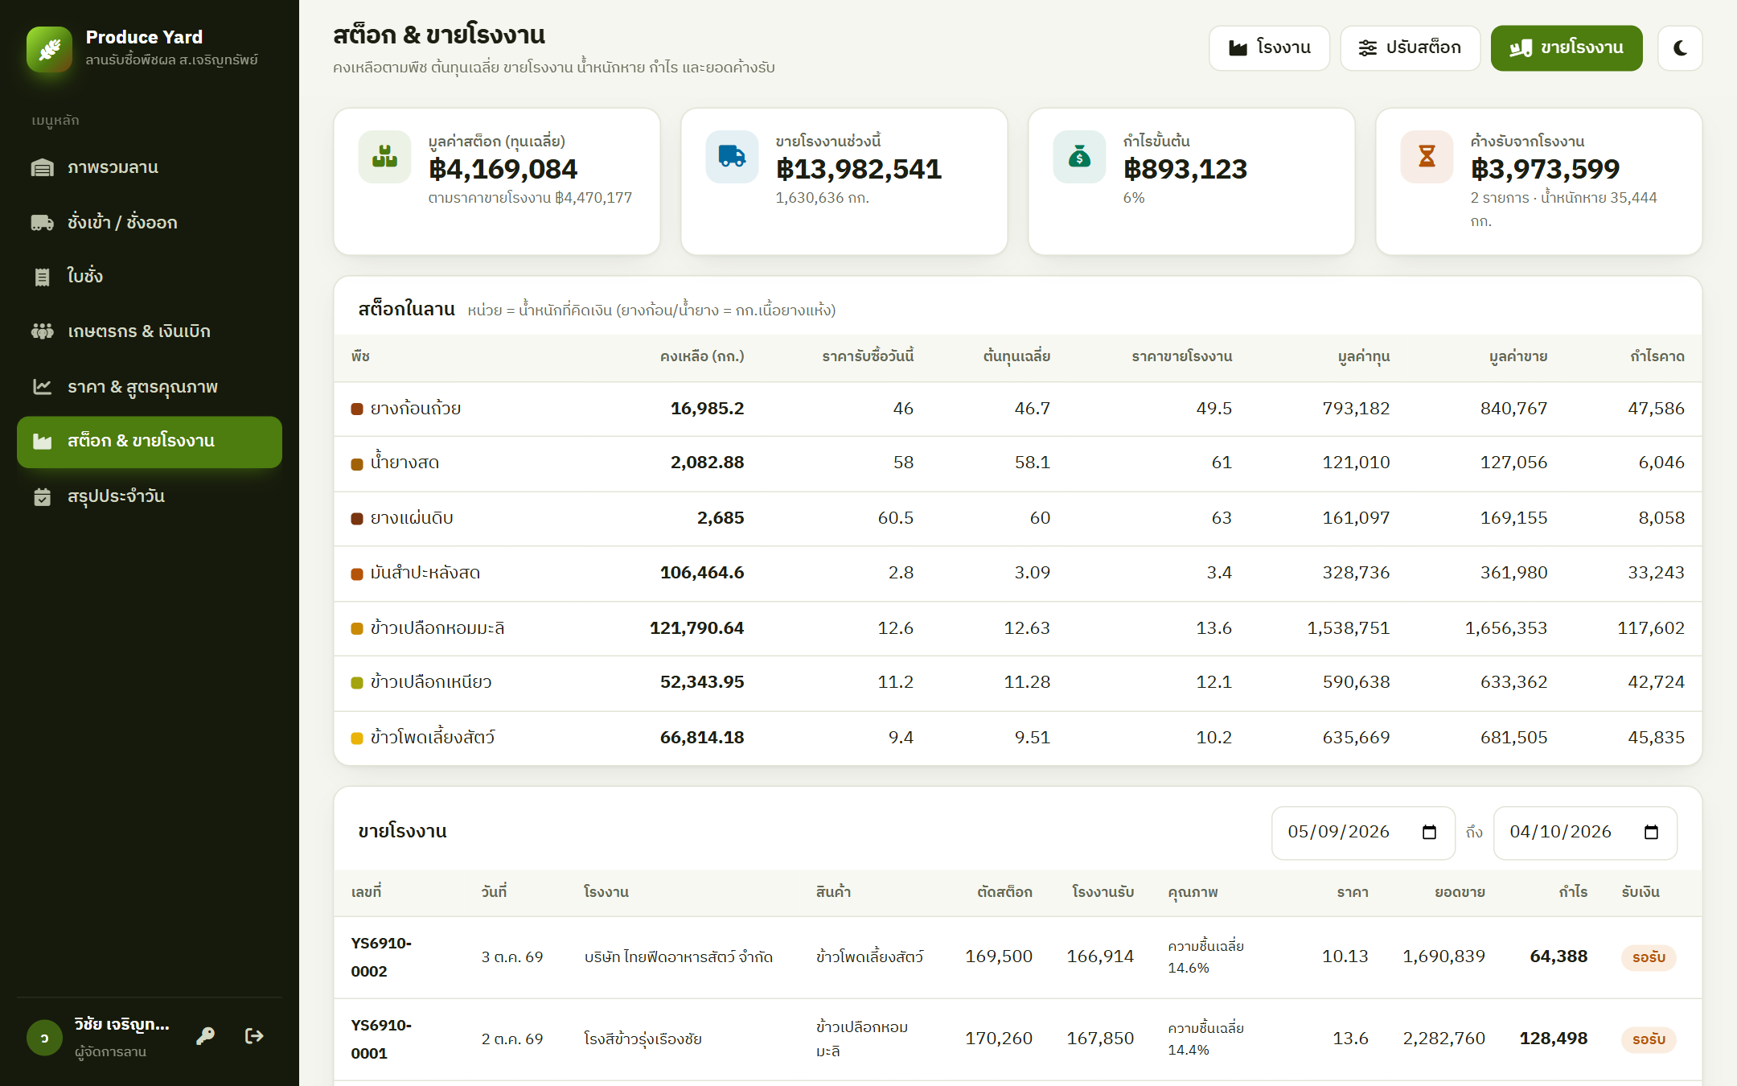Viewport: 1737px width, 1086px height.
Task: Click the logout icon in the sidebar footer
Action: tap(254, 1036)
